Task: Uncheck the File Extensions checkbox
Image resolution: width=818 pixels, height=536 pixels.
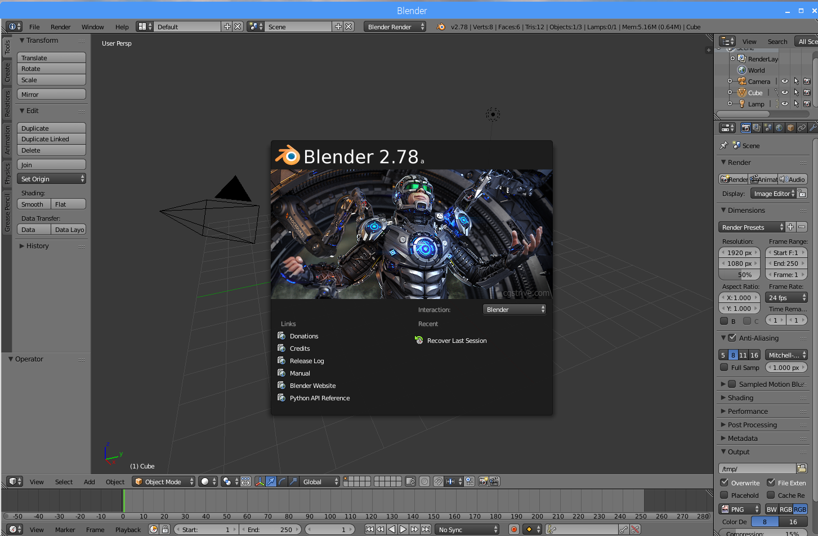Action: pyautogui.click(x=771, y=483)
